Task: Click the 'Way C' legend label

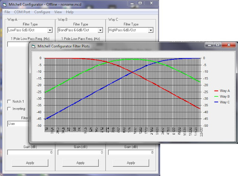Action: point(225,102)
